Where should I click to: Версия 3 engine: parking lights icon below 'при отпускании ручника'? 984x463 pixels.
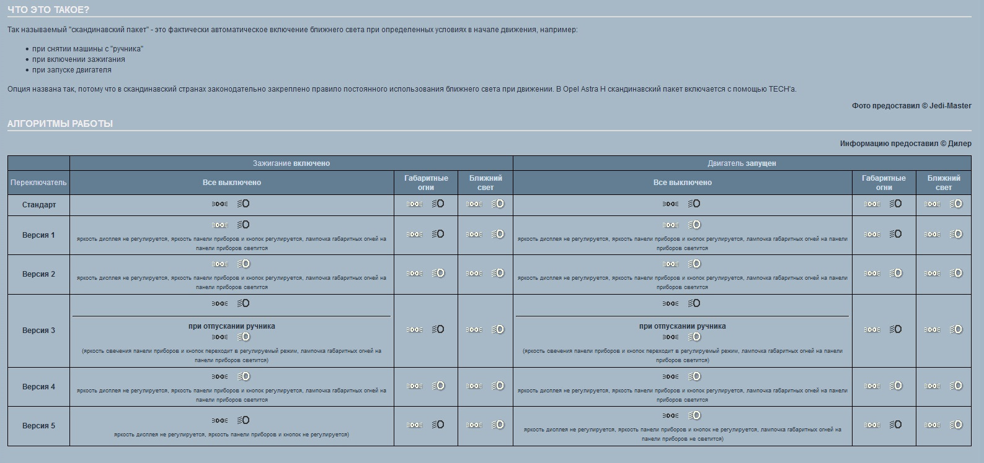670,337
